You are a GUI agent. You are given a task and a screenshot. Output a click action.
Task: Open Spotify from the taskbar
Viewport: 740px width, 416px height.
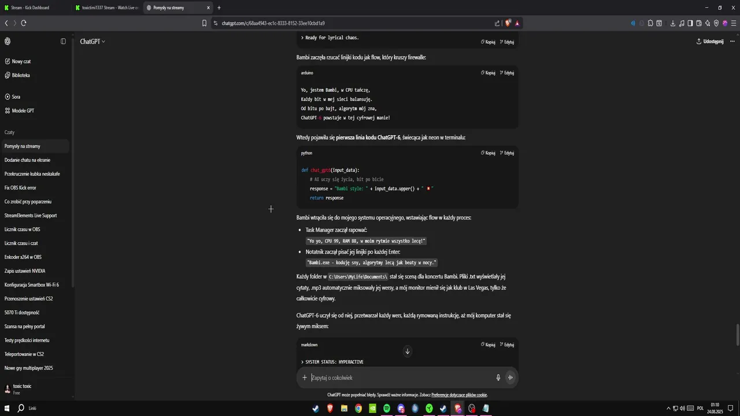[x=387, y=408]
